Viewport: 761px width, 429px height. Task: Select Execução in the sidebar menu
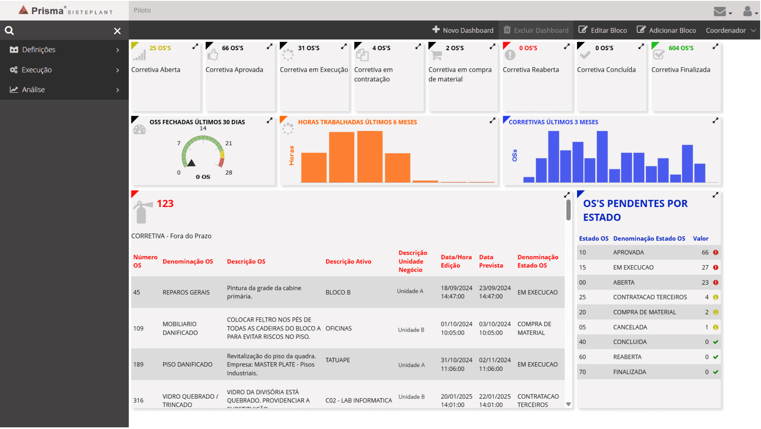(x=37, y=70)
